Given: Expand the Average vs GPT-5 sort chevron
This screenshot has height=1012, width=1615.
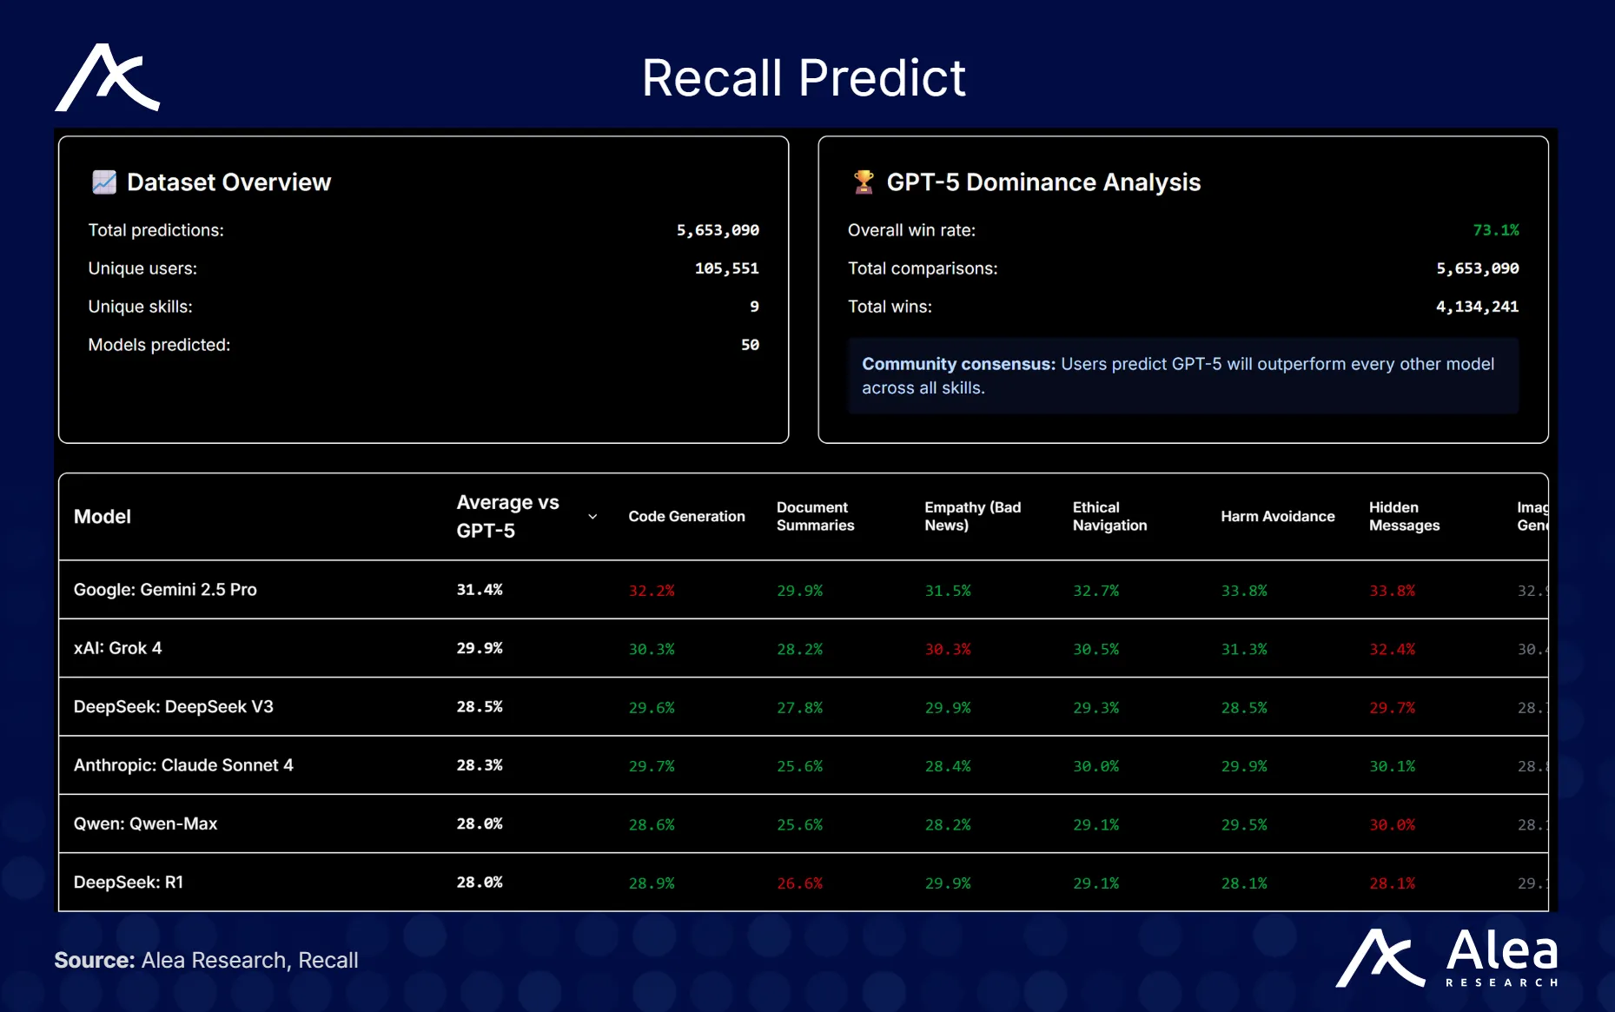Looking at the screenshot, I should [x=592, y=517].
